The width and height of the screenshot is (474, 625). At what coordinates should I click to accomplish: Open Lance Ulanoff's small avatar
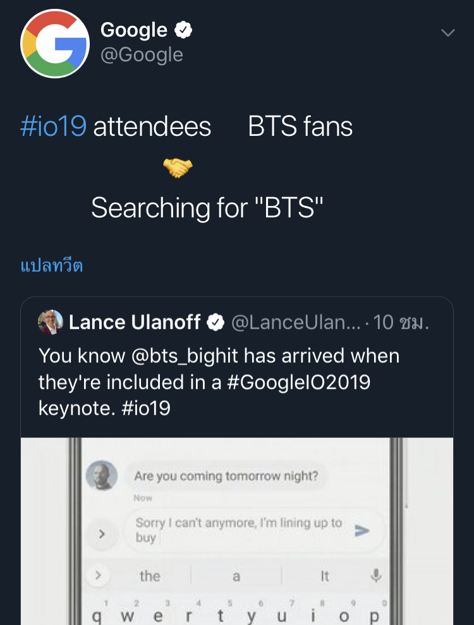tap(51, 322)
